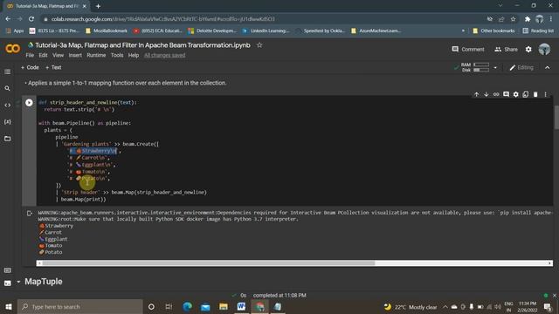Click the 'Strip header' code line
Screen dimensions: 559x314
pos(131,192)
